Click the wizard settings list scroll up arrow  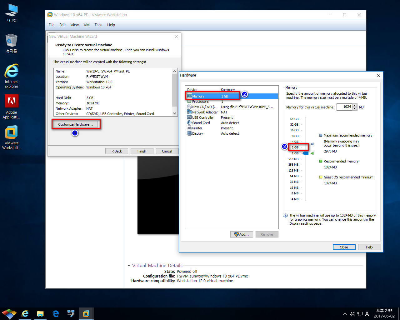175,71
